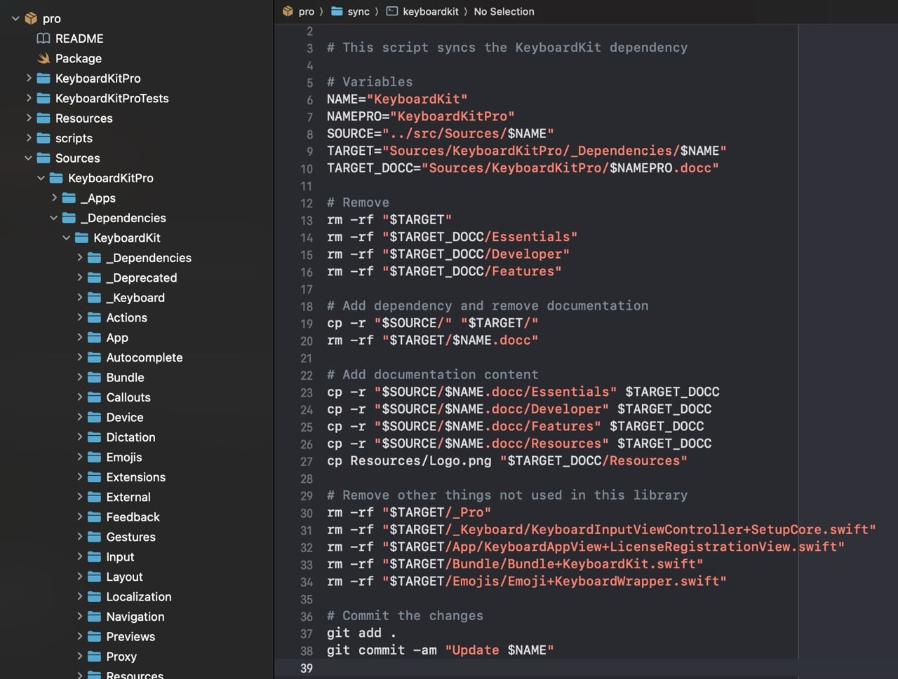Click the package icon in breadcrumb bar

(x=288, y=11)
